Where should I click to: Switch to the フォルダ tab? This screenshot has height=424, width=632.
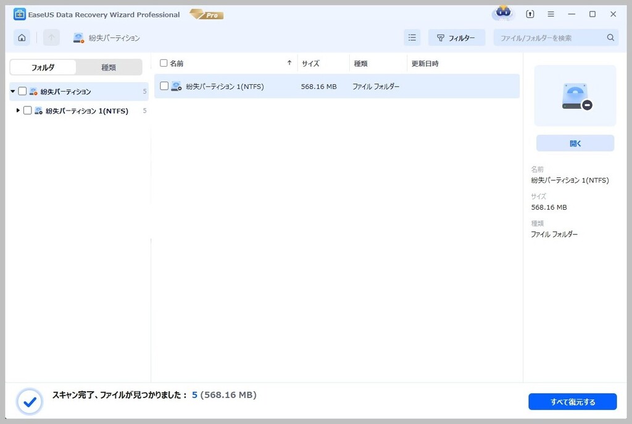(x=43, y=67)
